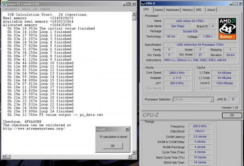This screenshot has height=166, width=244.
Task: Click the Name field 'AMD Athlon 64 3700+'
Action: pos(190,21)
